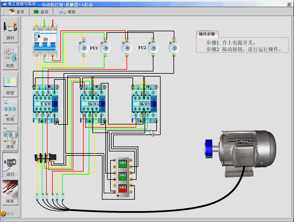
Task: Push the green SB2 button
Action: point(123,176)
